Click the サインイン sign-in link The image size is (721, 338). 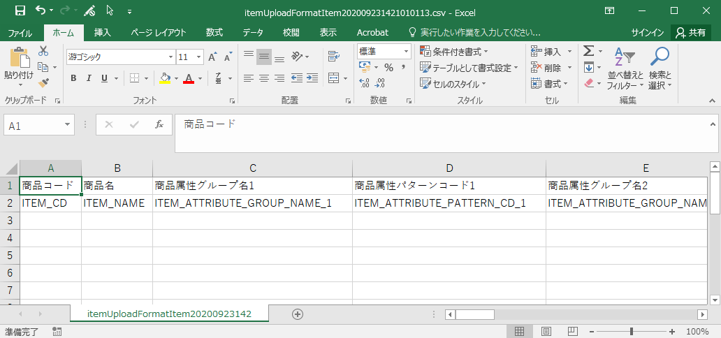647,33
